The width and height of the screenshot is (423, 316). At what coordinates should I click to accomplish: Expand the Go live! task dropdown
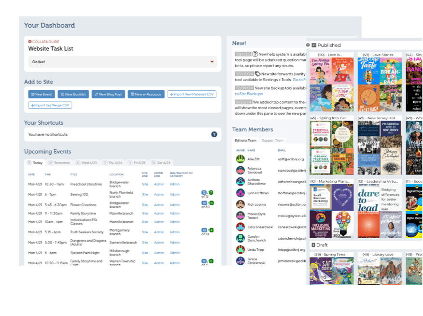point(211,62)
